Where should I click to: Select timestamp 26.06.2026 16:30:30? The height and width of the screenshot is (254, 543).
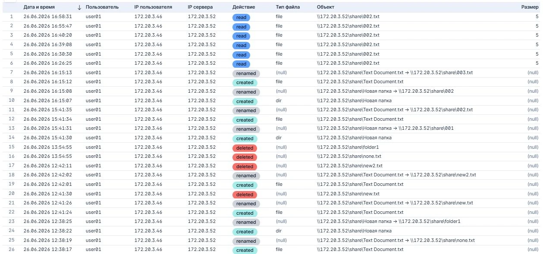pos(47,54)
